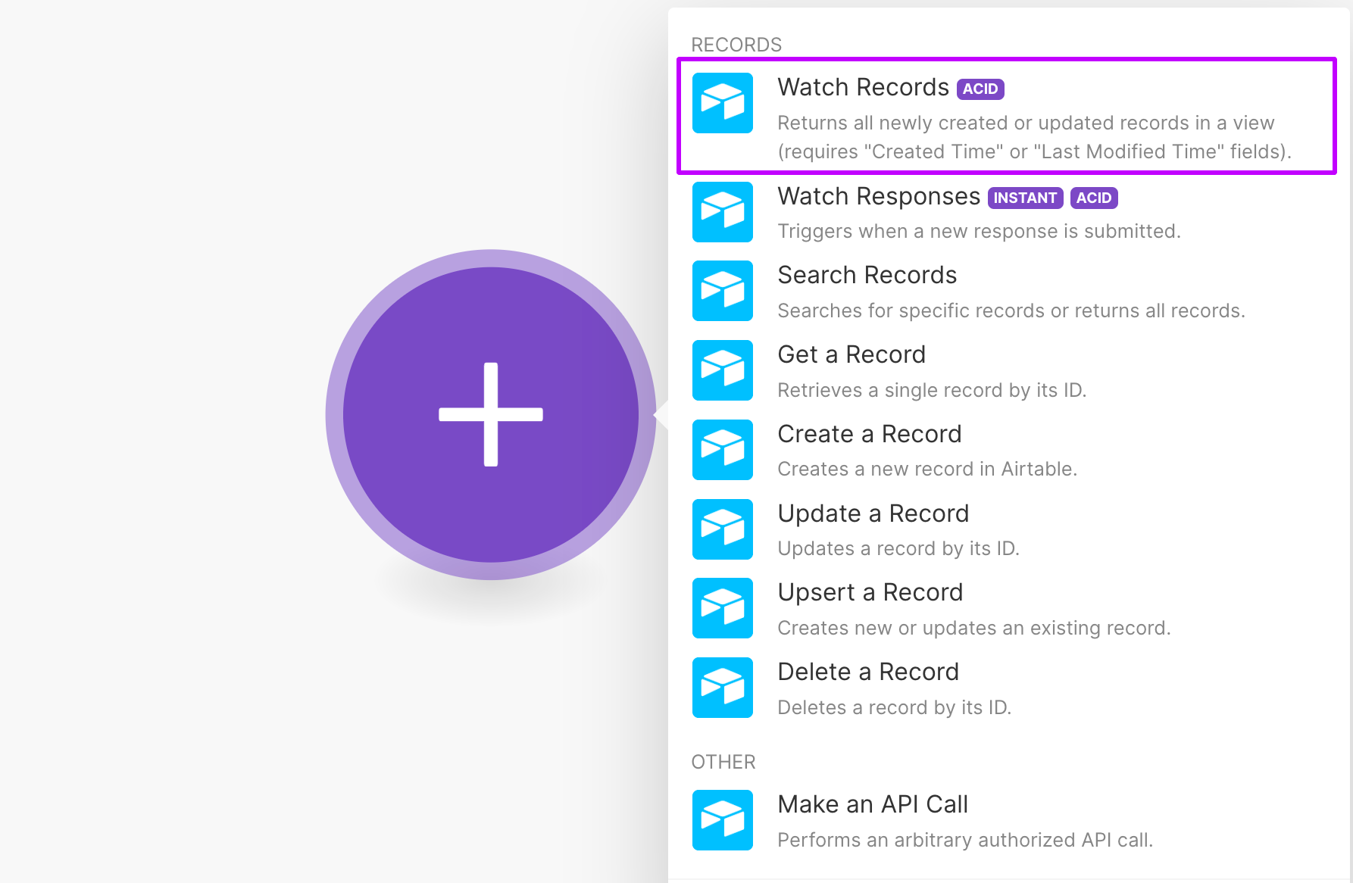Choose the Create a Record title

tap(870, 434)
